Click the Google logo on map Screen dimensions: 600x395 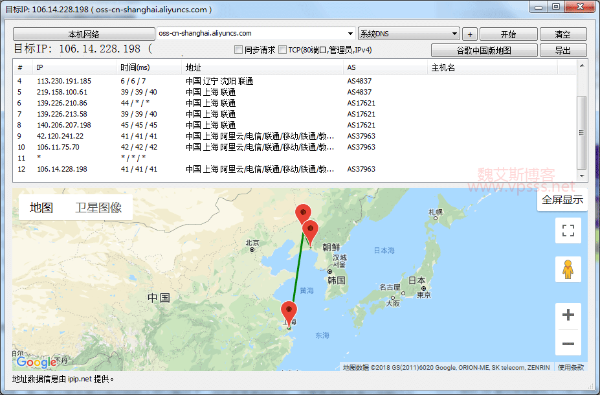(x=36, y=361)
